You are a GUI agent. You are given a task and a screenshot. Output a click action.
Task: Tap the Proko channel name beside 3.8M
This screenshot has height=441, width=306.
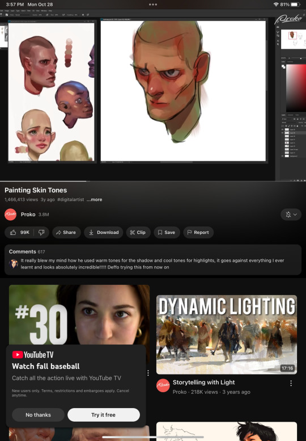28,215
